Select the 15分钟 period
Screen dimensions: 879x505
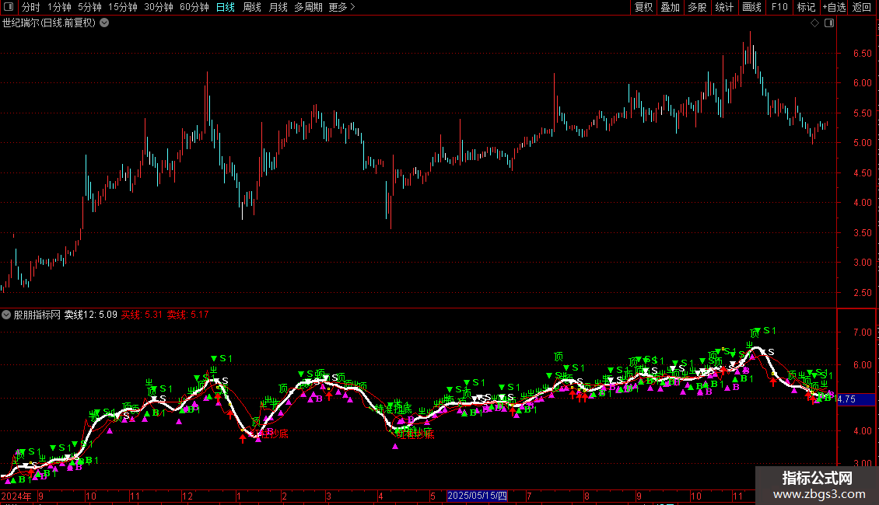click(x=123, y=7)
